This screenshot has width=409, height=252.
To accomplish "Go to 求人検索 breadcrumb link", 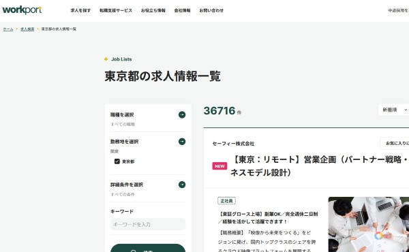I will (27, 29).
